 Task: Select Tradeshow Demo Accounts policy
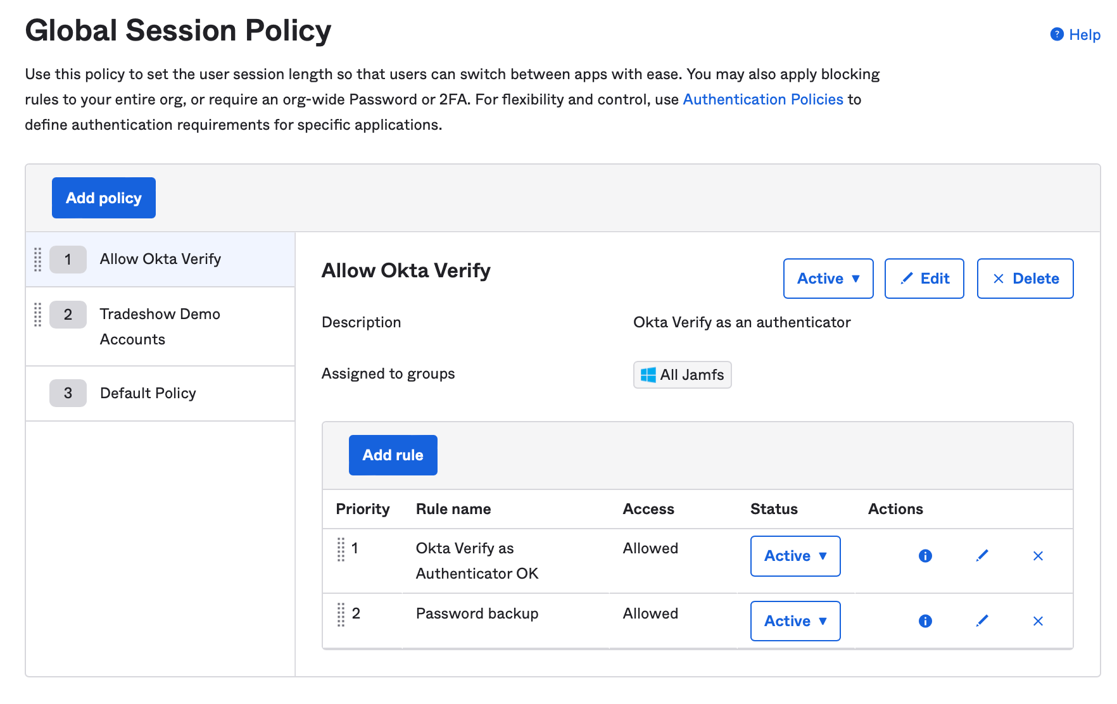(160, 327)
